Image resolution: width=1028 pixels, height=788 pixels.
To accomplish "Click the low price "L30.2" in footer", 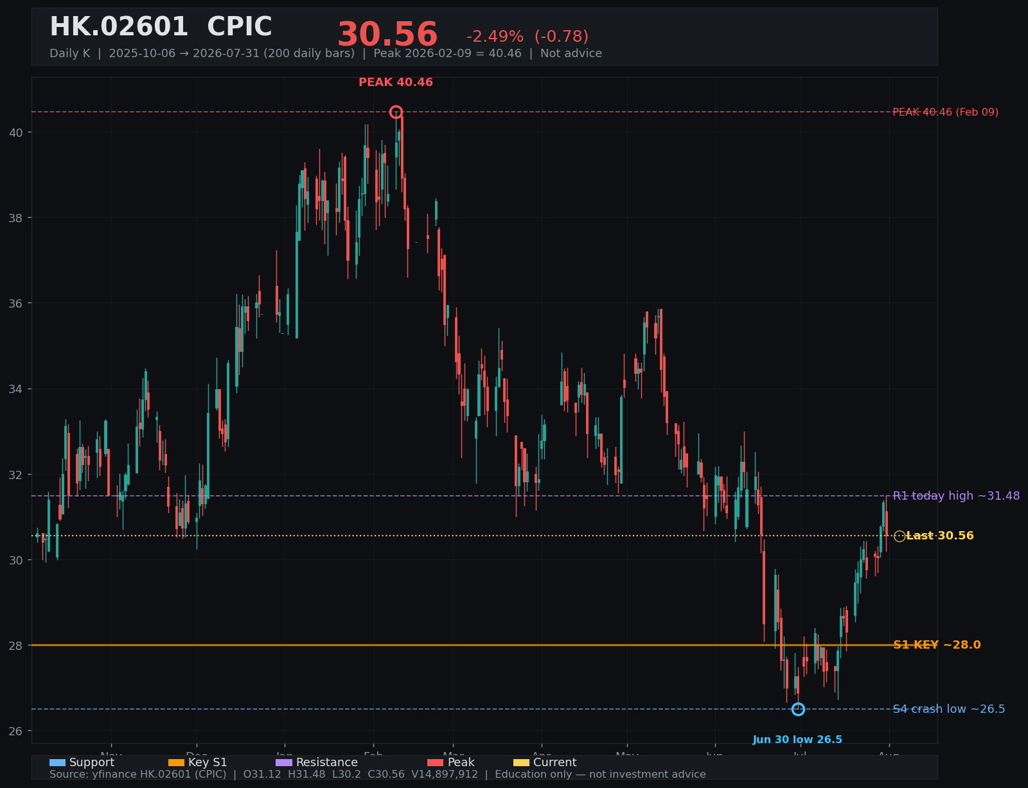I will (x=346, y=775).
